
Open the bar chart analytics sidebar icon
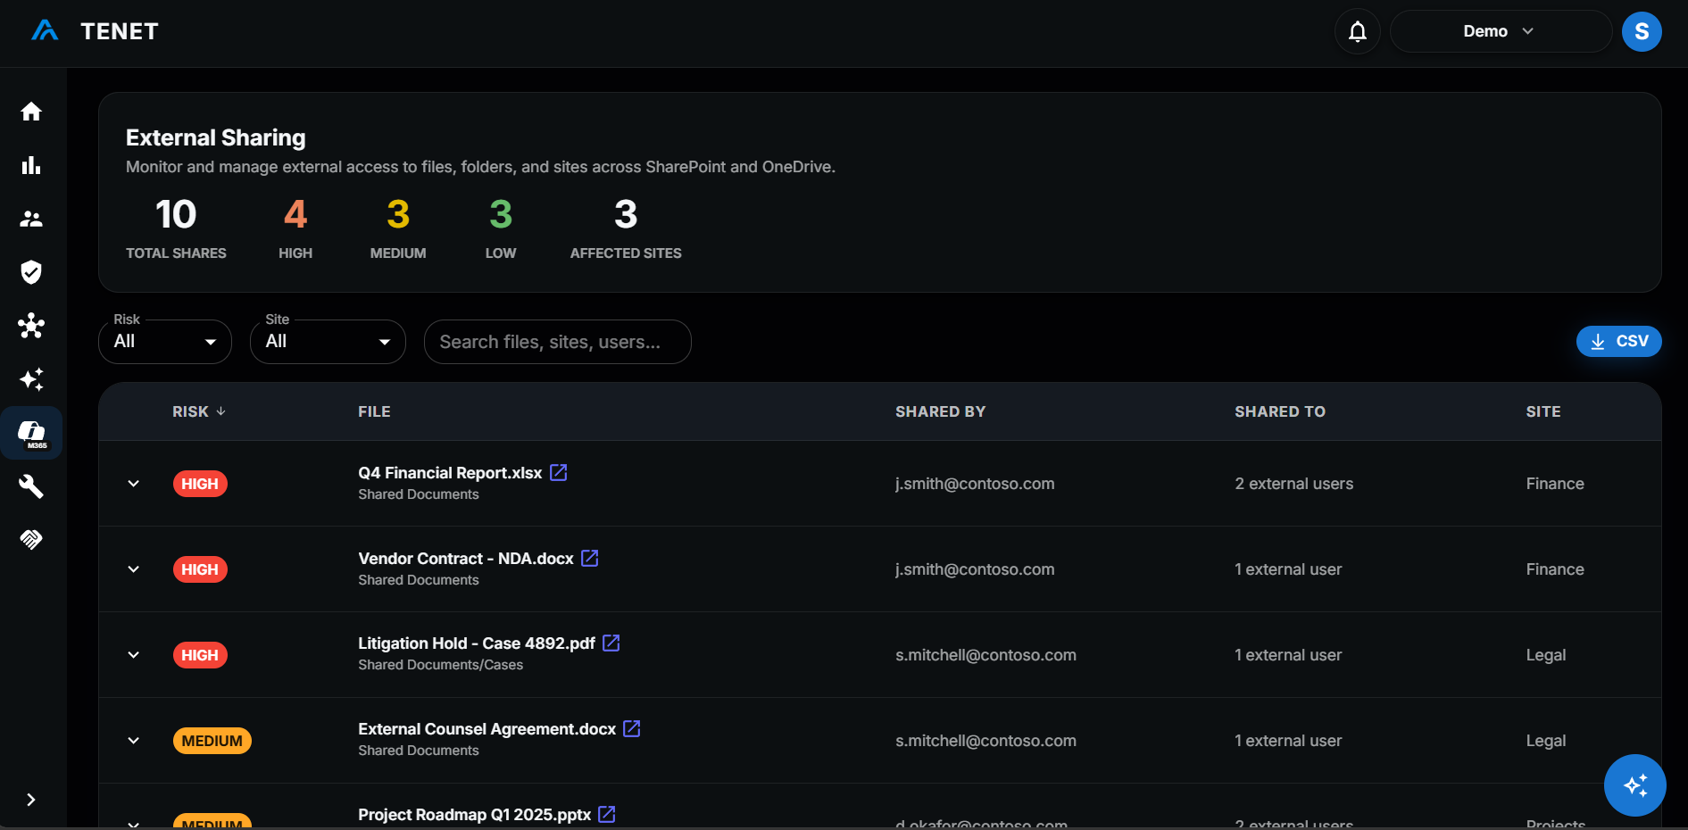coord(31,165)
